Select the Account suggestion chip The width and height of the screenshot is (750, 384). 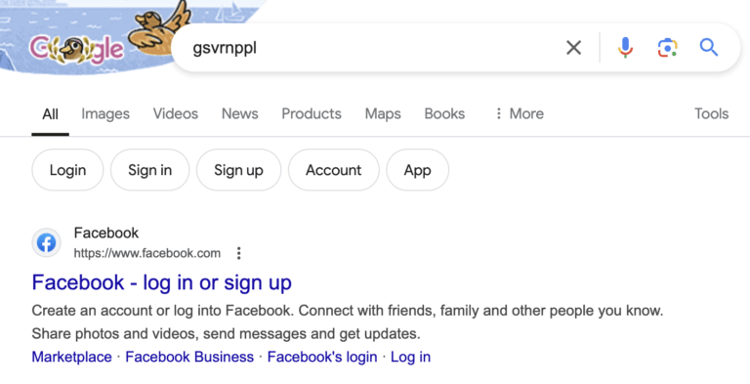tap(333, 170)
